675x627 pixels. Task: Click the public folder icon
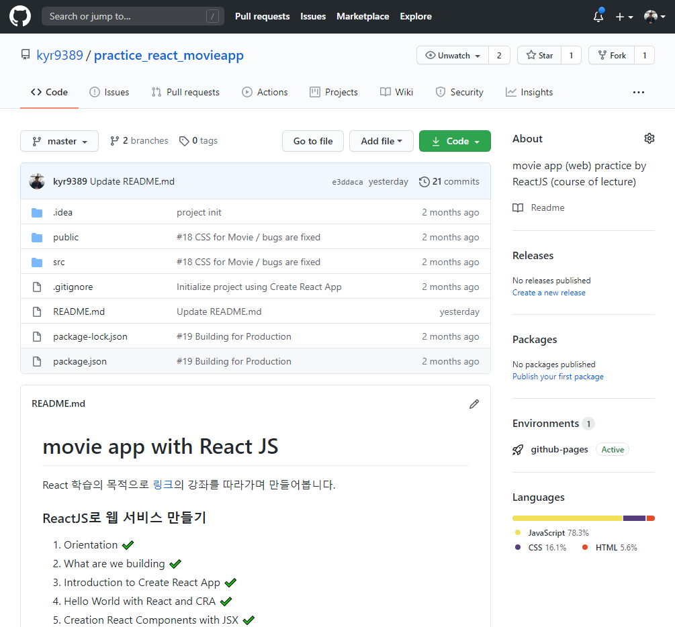(37, 238)
